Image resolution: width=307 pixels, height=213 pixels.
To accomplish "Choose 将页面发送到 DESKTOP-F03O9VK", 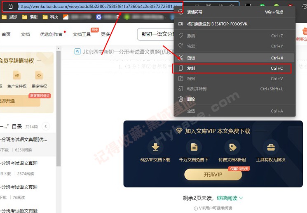I will (234, 24).
